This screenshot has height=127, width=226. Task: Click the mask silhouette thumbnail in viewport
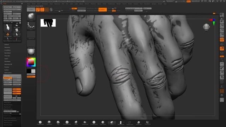(48, 23)
